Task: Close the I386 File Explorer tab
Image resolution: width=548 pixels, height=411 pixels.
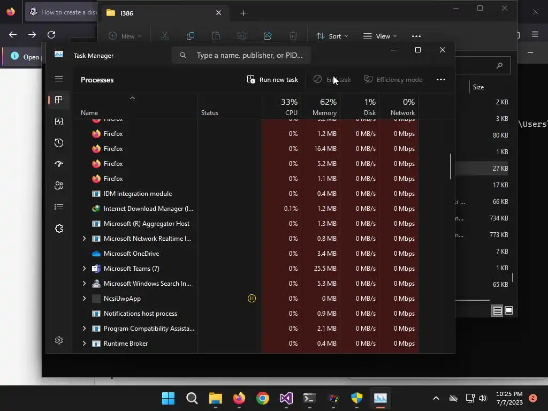Action: (219, 13)
